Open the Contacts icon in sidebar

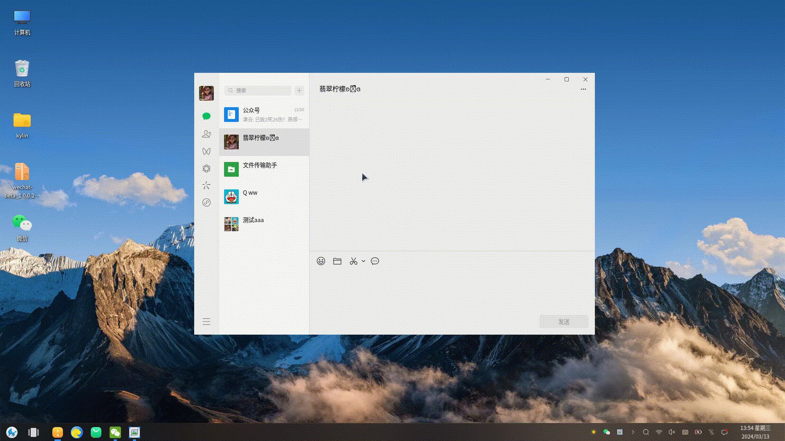pyautogui.click(x=206, y=134)
